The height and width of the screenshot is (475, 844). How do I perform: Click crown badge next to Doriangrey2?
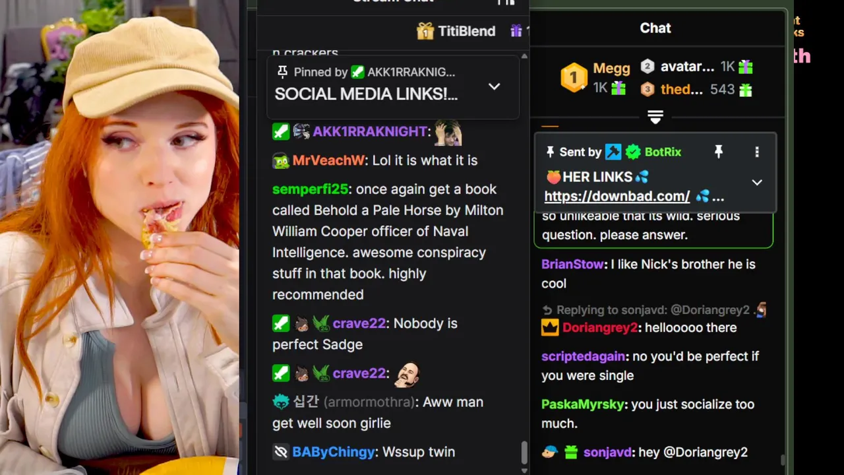click(x=550, y=328)
